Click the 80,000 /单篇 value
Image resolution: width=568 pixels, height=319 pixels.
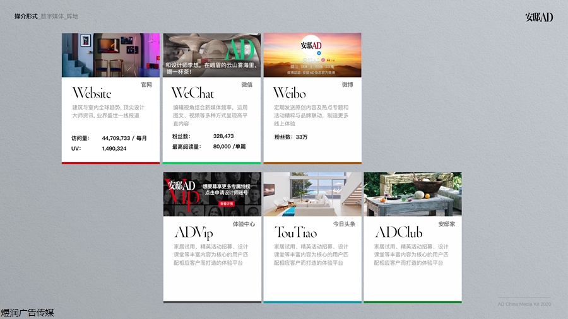(229, 146)
